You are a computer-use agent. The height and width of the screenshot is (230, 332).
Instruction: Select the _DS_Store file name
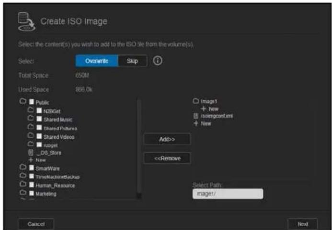point(48,153)
